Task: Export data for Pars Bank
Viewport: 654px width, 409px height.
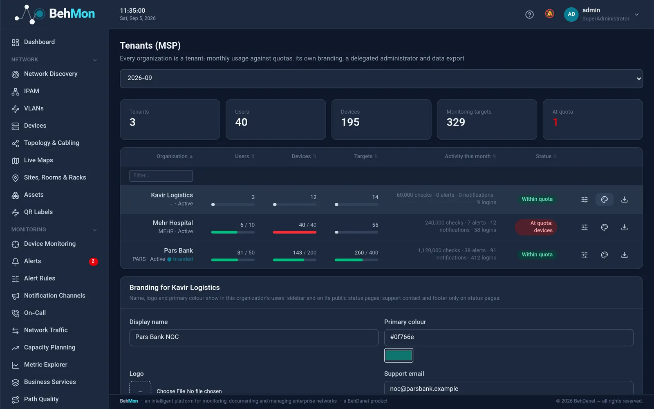Action: coord(625,255)
